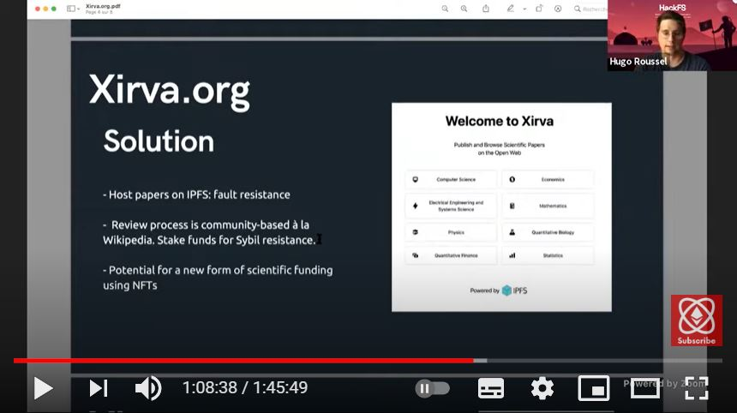
Task: Toggle the autoplay switch
Action: tap(433, 388)
